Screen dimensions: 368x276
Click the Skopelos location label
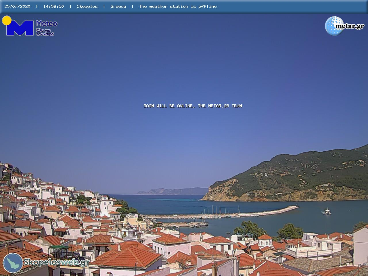(87, 6)
